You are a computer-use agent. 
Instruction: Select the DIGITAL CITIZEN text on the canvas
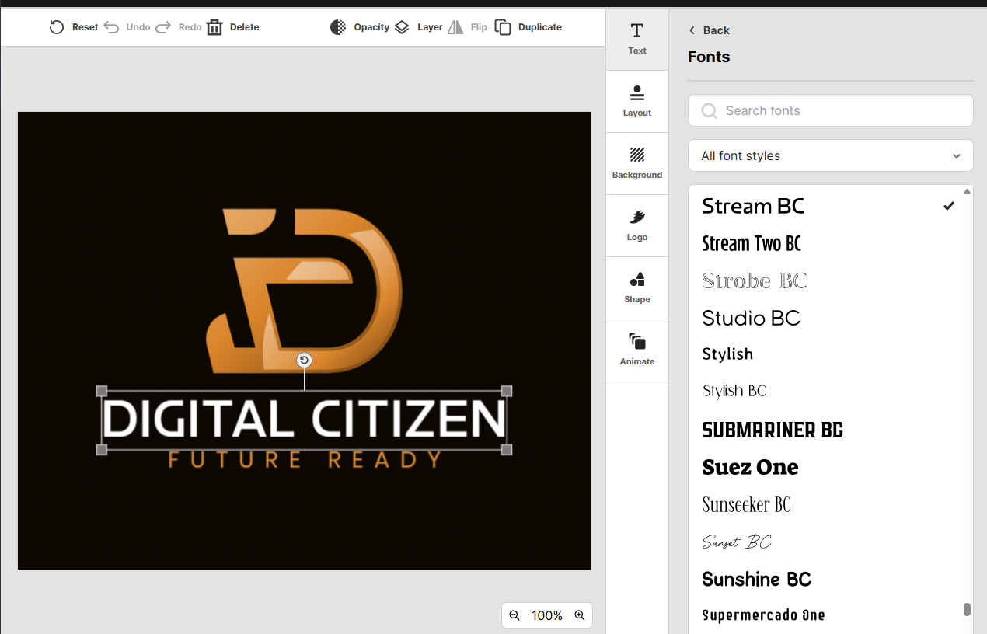(304, 420)
